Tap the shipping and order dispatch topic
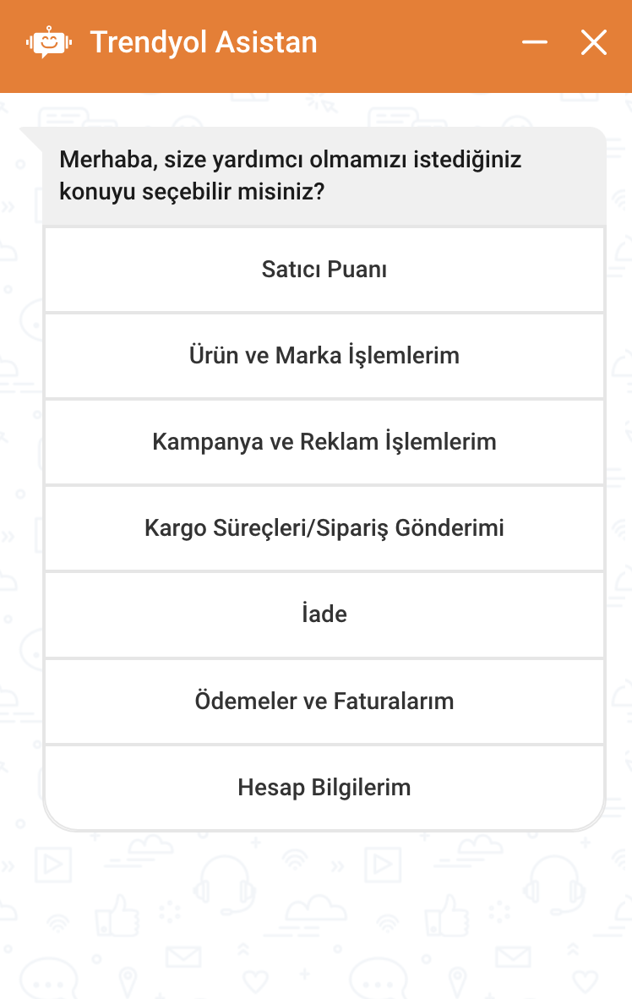 324,528
